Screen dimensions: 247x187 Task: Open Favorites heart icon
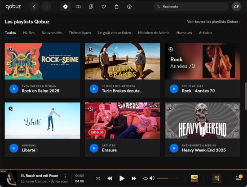(x=104, y=7)
